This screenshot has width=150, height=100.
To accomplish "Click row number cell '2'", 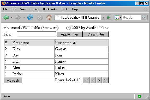I will 8,49.
